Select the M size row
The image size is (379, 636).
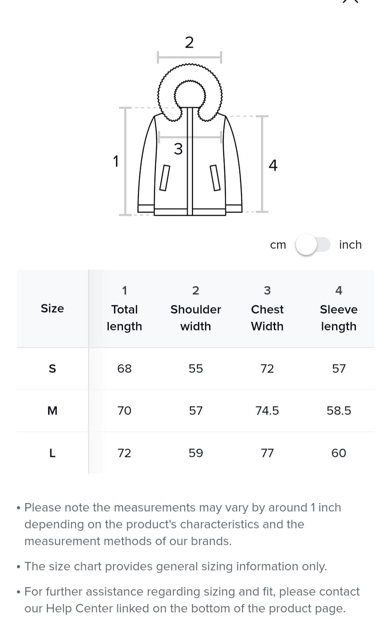52,410
